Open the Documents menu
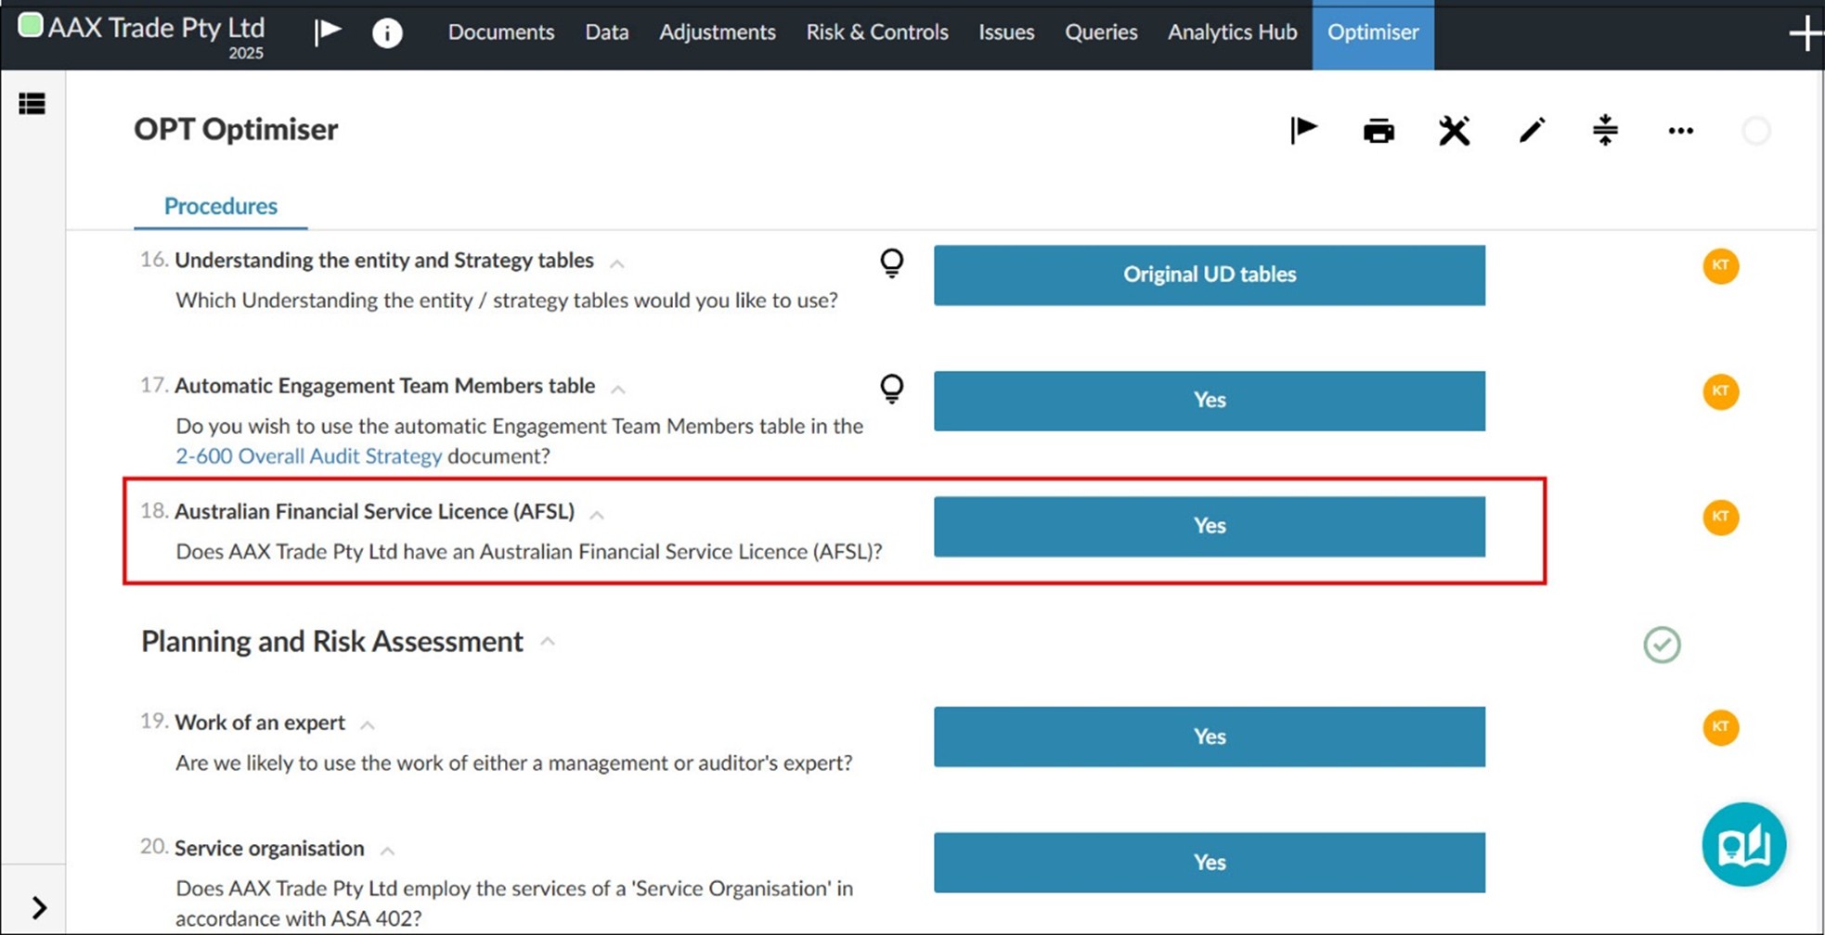 pos(501,32)
